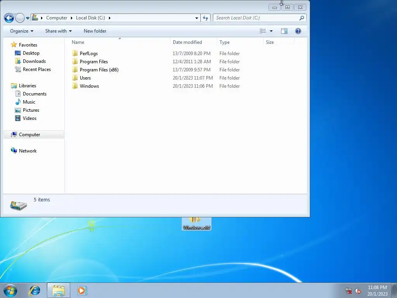
Task: Select Favorites in the navigation pane
Action: pyautogui.click(x=28, y=45)
